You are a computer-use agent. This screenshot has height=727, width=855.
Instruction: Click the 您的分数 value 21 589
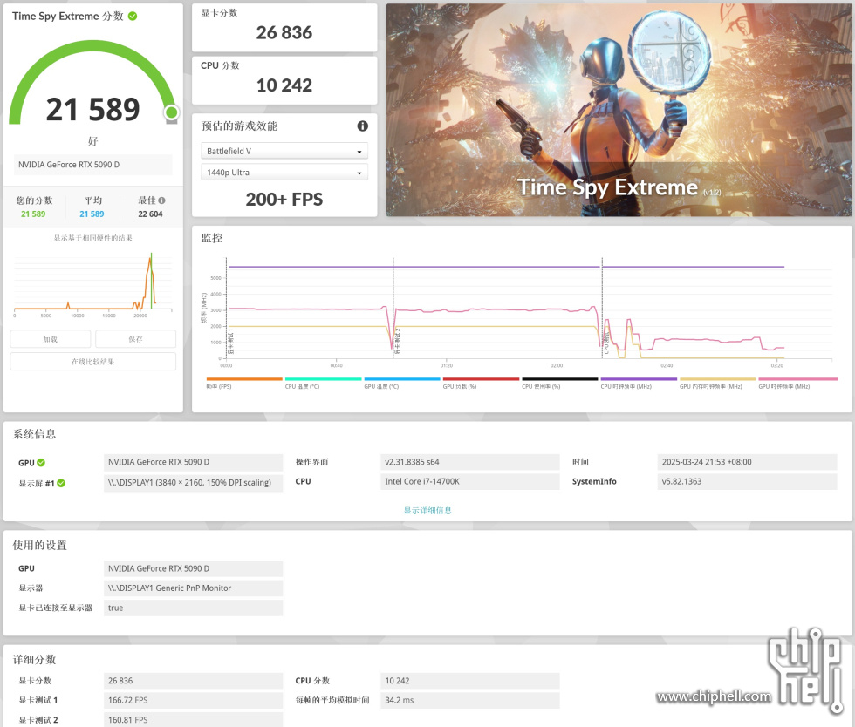(x=33, y=214)
